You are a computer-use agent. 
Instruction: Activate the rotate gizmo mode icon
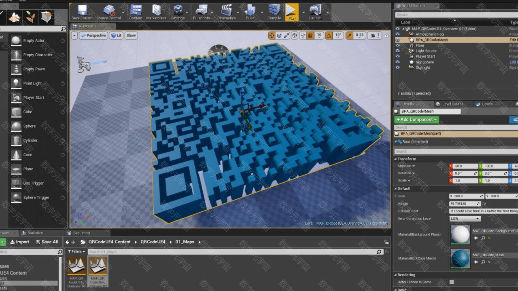[279, 36]
